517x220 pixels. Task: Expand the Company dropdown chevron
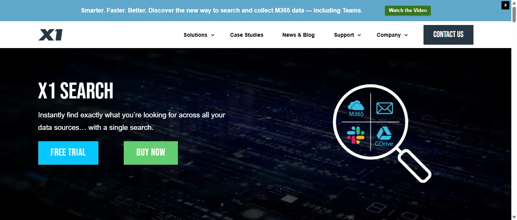tap(406, 35)
